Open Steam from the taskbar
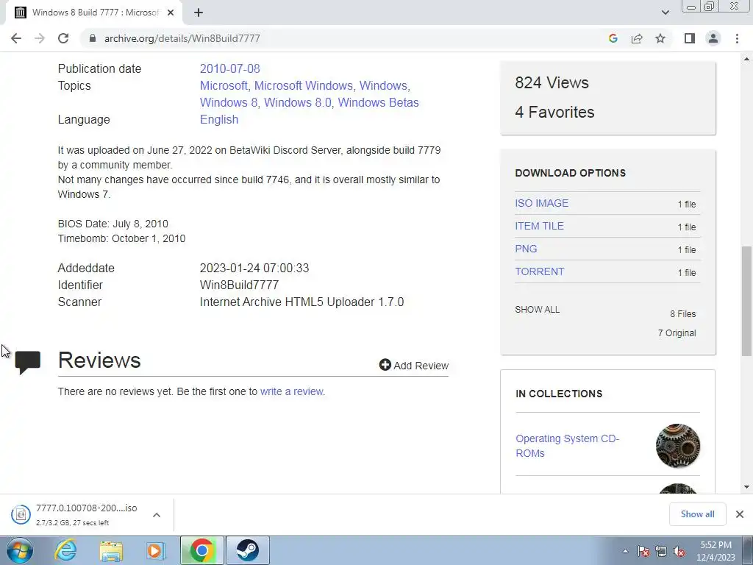 pos(247,550)
